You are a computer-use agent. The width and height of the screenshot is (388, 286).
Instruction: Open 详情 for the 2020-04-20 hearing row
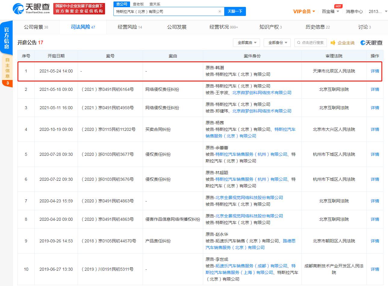coord(375,220)
